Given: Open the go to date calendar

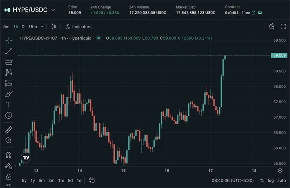Looking at the screenshot, I should click(x=92, y=180).
